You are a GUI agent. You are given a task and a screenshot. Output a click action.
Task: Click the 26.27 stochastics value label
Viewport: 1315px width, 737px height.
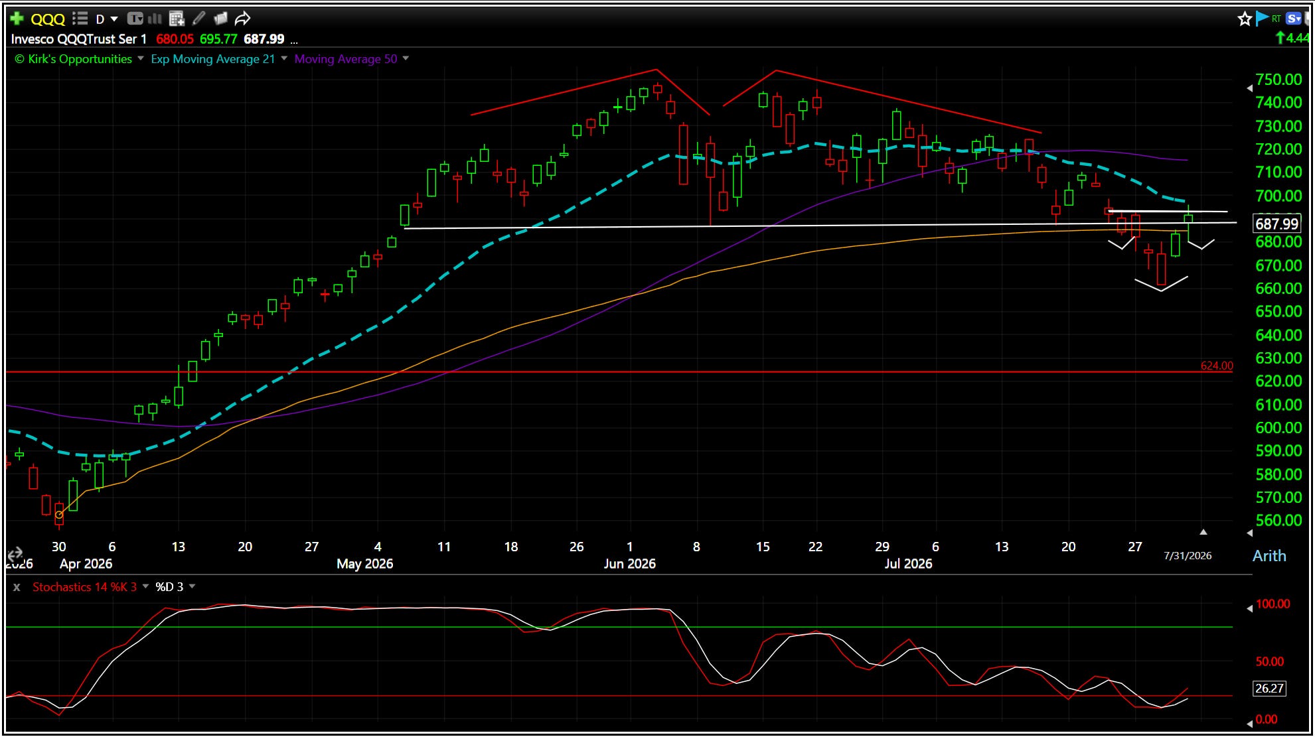click(x=1269, y=689)
